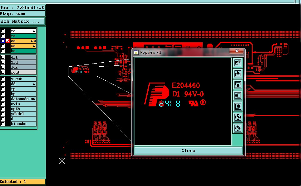Select the 'dd' layer name
The image size is (301, 186).
23,84
